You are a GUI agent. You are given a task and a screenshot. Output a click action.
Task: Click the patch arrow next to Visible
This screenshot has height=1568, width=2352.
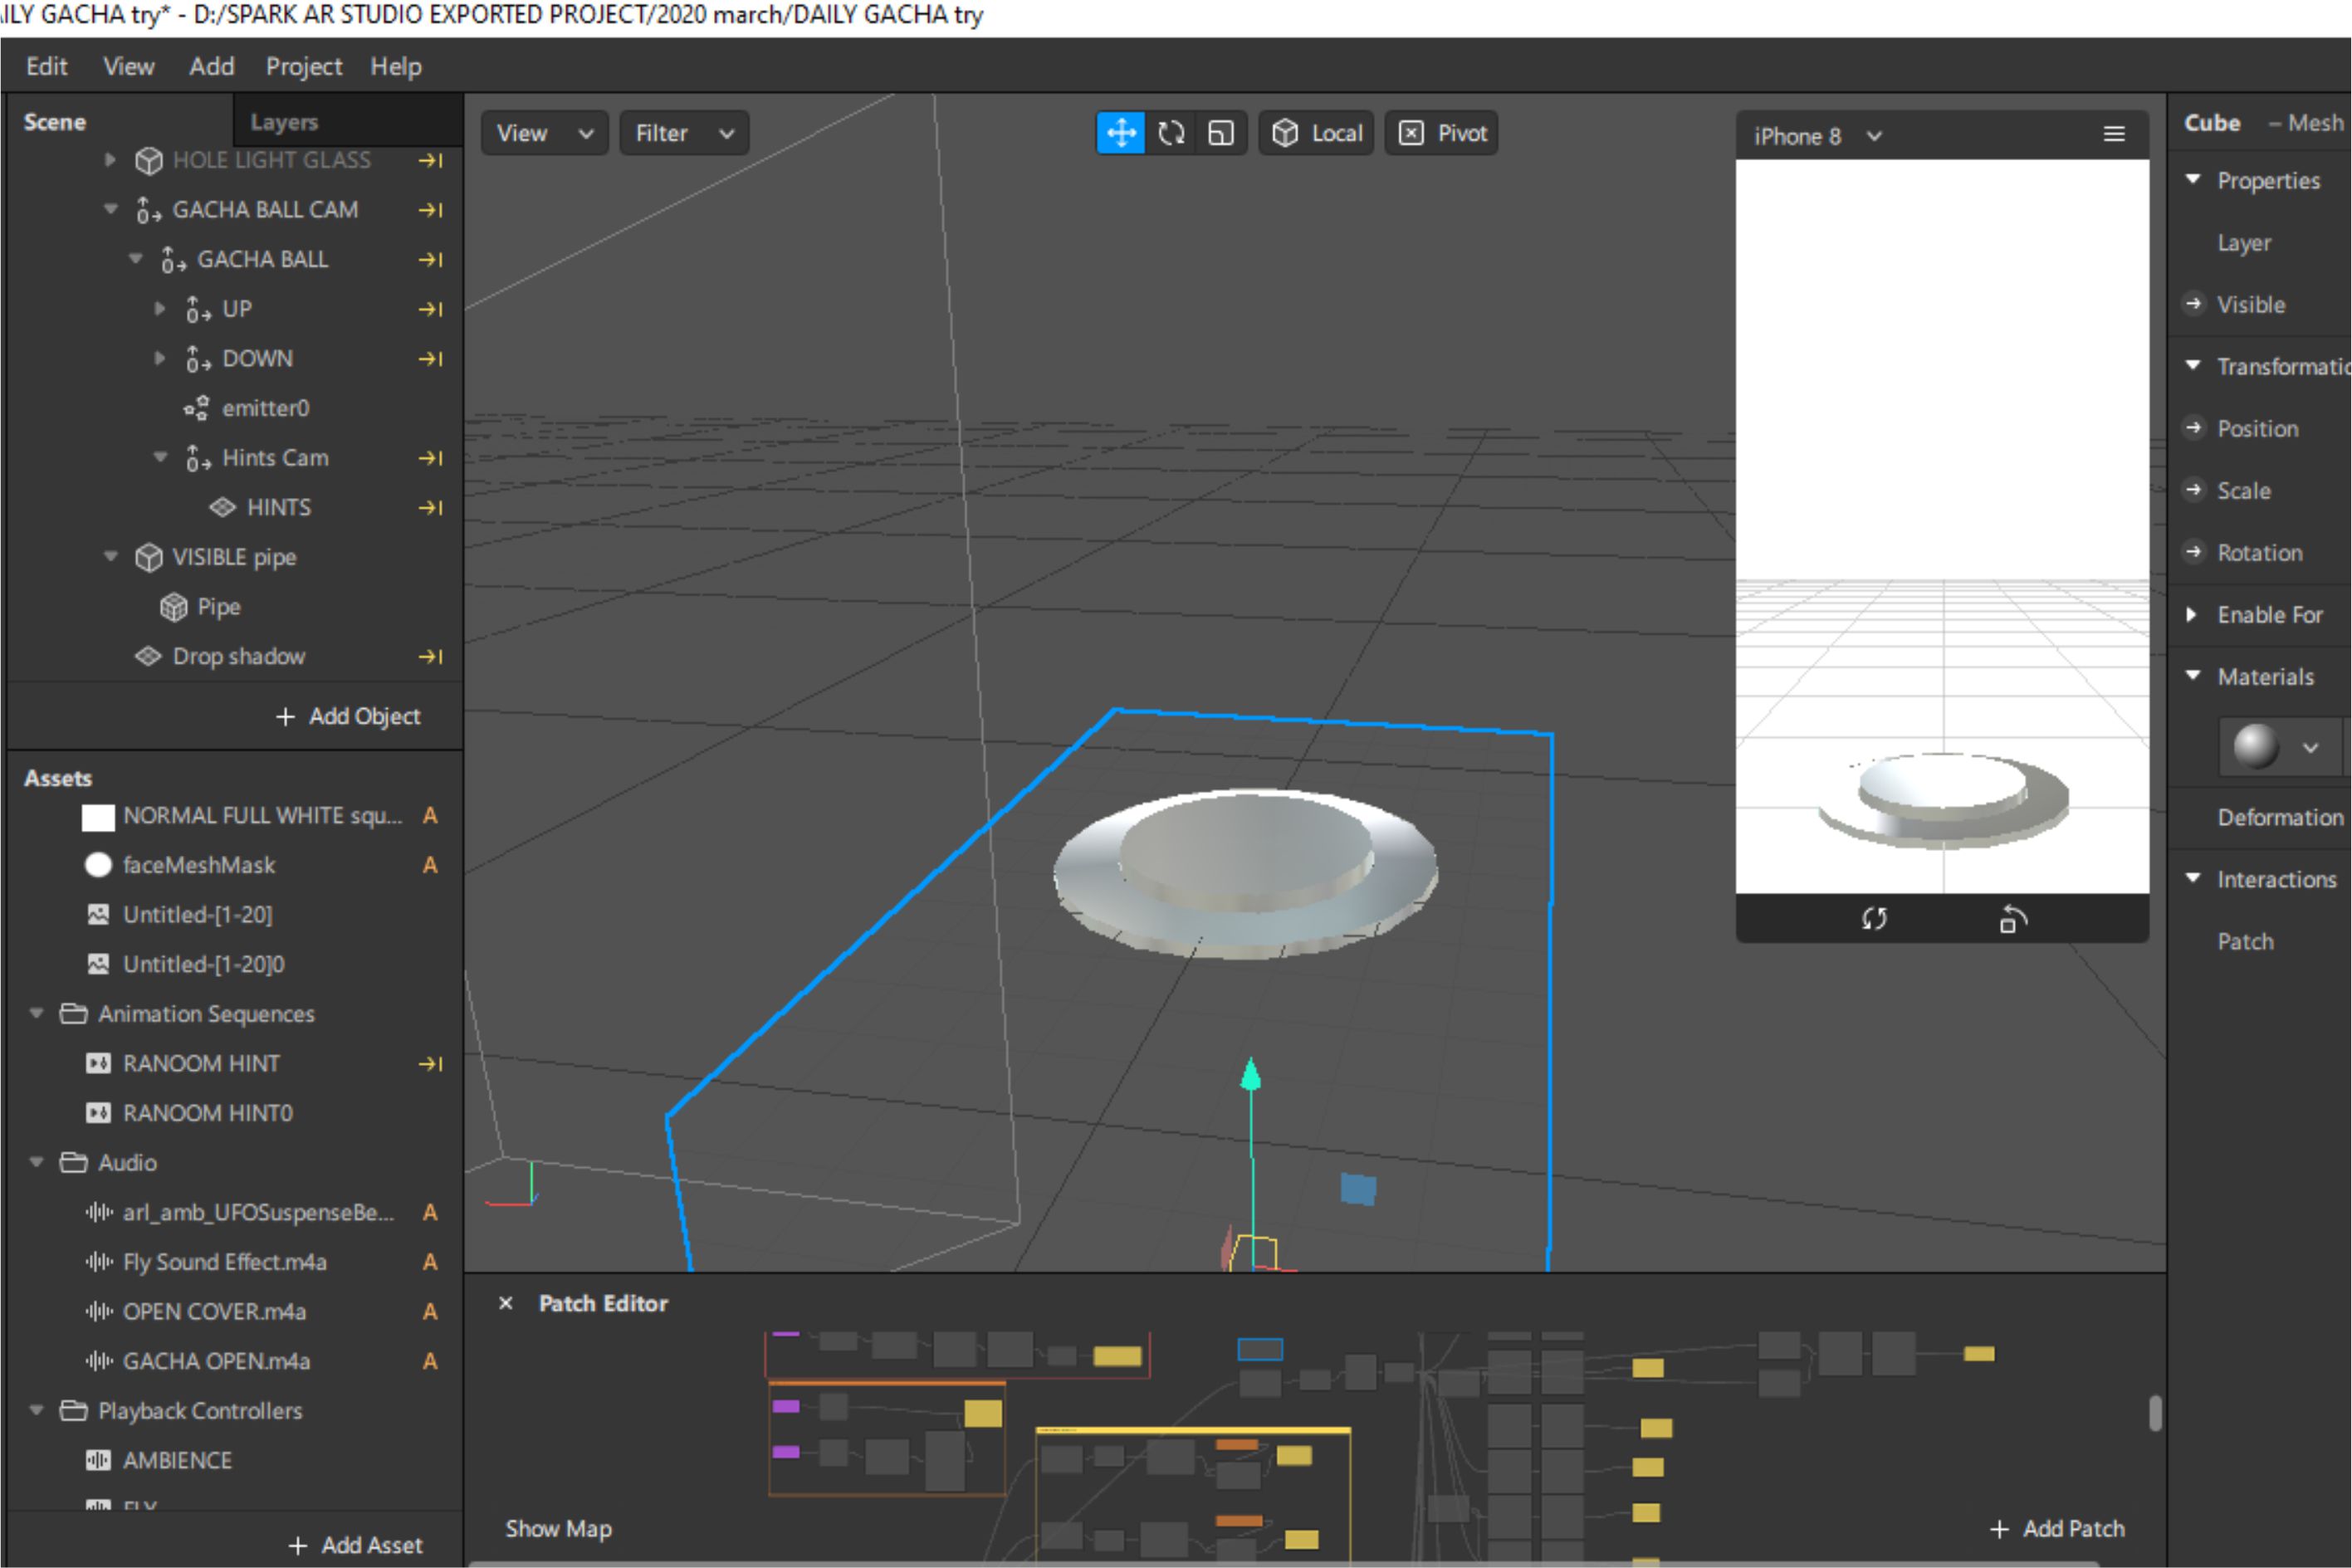point(2194,303)
